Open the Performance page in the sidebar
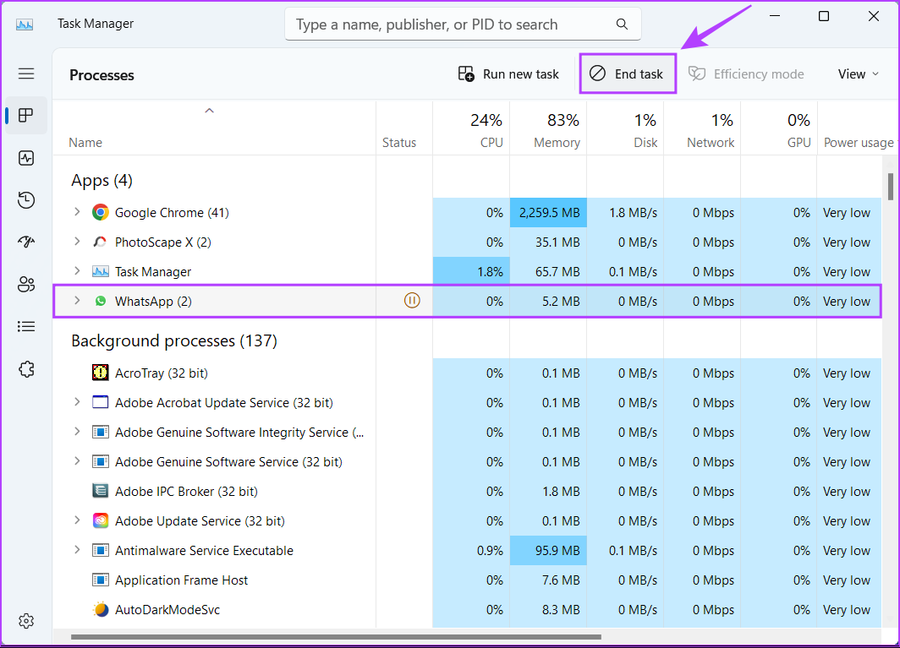Viewport: 900px width, 648px height. [x=26, y=158]
